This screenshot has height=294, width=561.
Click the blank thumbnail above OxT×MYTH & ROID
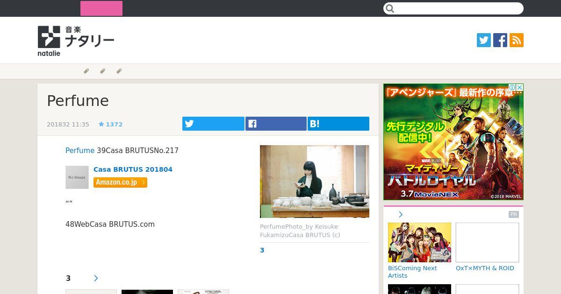pyautogui.click(x=487, y=242)
